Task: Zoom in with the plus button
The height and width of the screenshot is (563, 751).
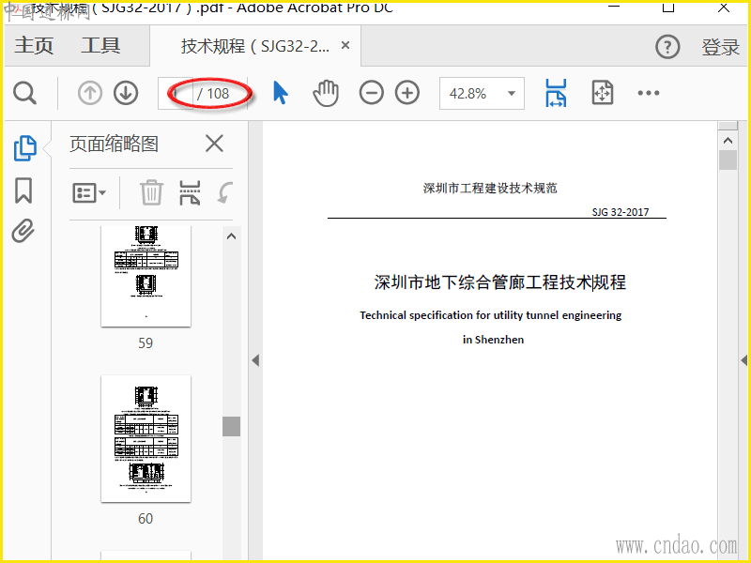Action: tap(407, 93)
